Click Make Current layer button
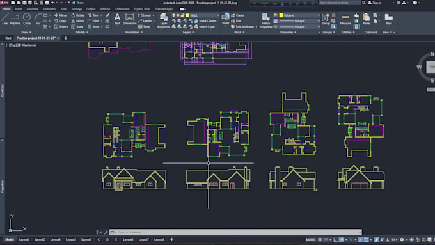The width and height of the screenshot is (435, 245). point(205,21)
